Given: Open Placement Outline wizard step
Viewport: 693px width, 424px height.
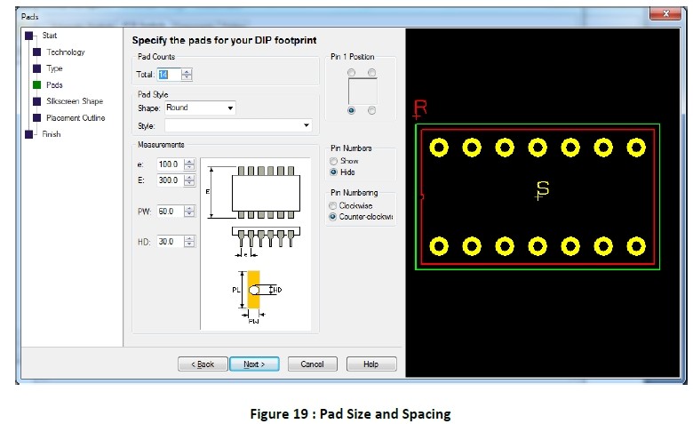Looking at the screenshot, I should click(75, 118).
